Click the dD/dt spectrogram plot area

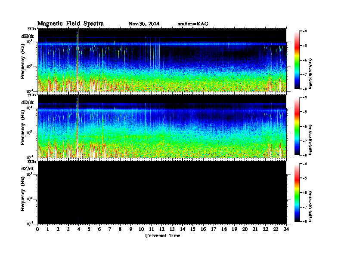pyautogui.click(x=162, y=126)
